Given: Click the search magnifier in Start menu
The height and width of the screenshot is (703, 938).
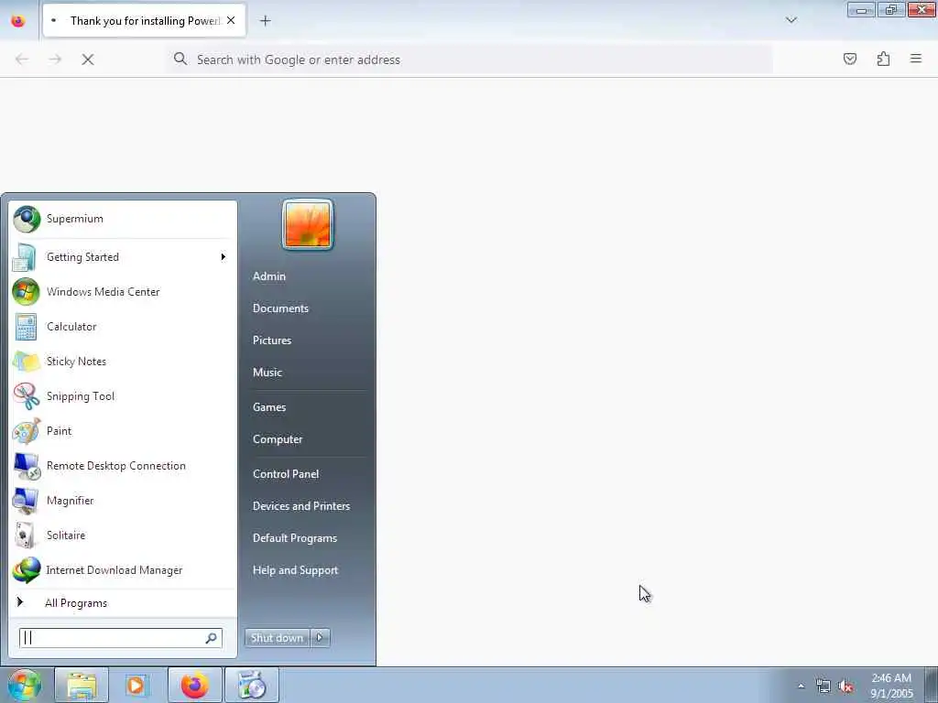Looking at the screenshot, I should (212, 638).
